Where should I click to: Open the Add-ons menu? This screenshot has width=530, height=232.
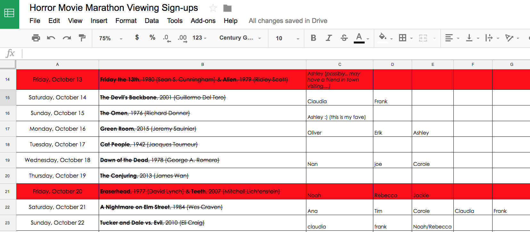point(203,21)
